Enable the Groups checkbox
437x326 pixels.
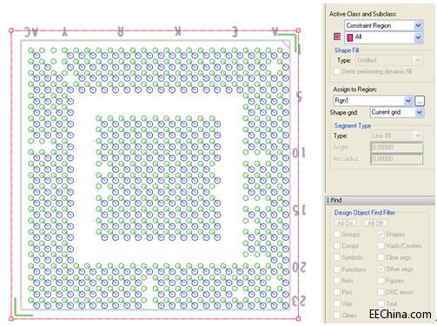click(337, 234)
